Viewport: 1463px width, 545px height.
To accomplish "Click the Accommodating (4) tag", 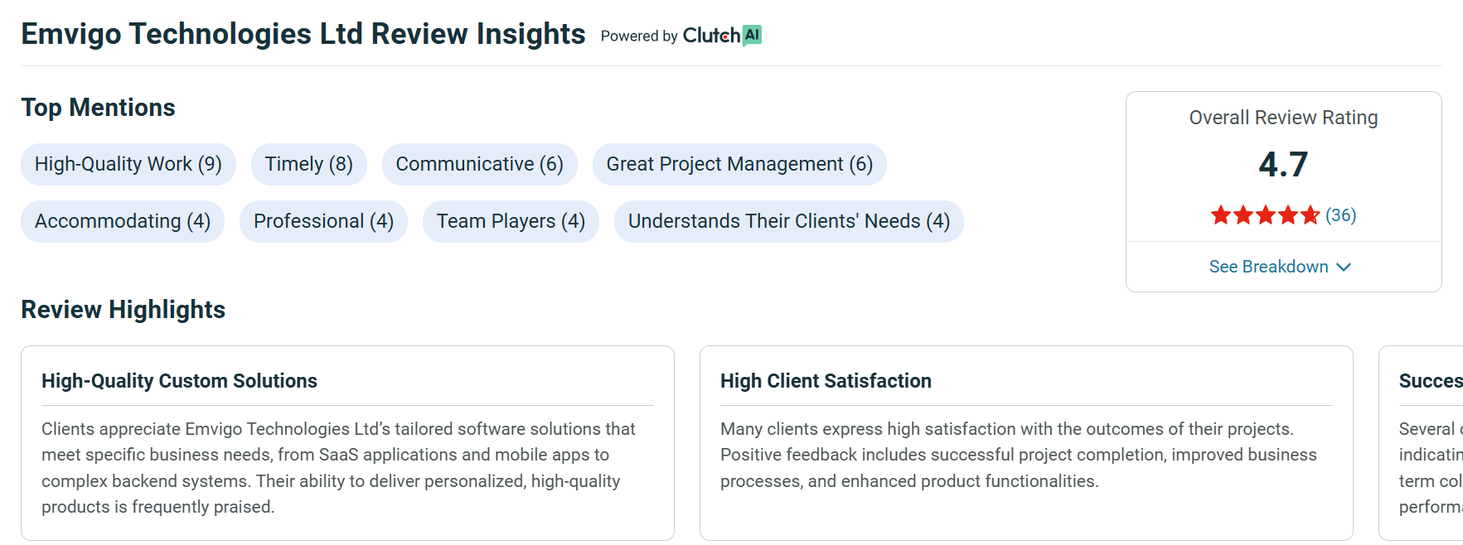I will tap(122, 221).
